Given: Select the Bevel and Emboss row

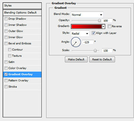Looking at the screenshot, I should (x=22, y=43).
